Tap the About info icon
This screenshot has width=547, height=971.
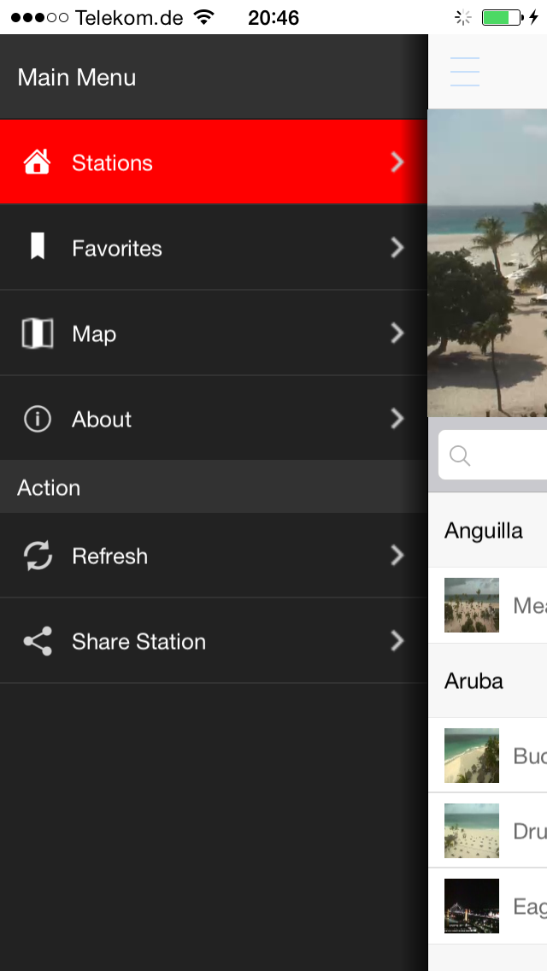pos(37,419)
